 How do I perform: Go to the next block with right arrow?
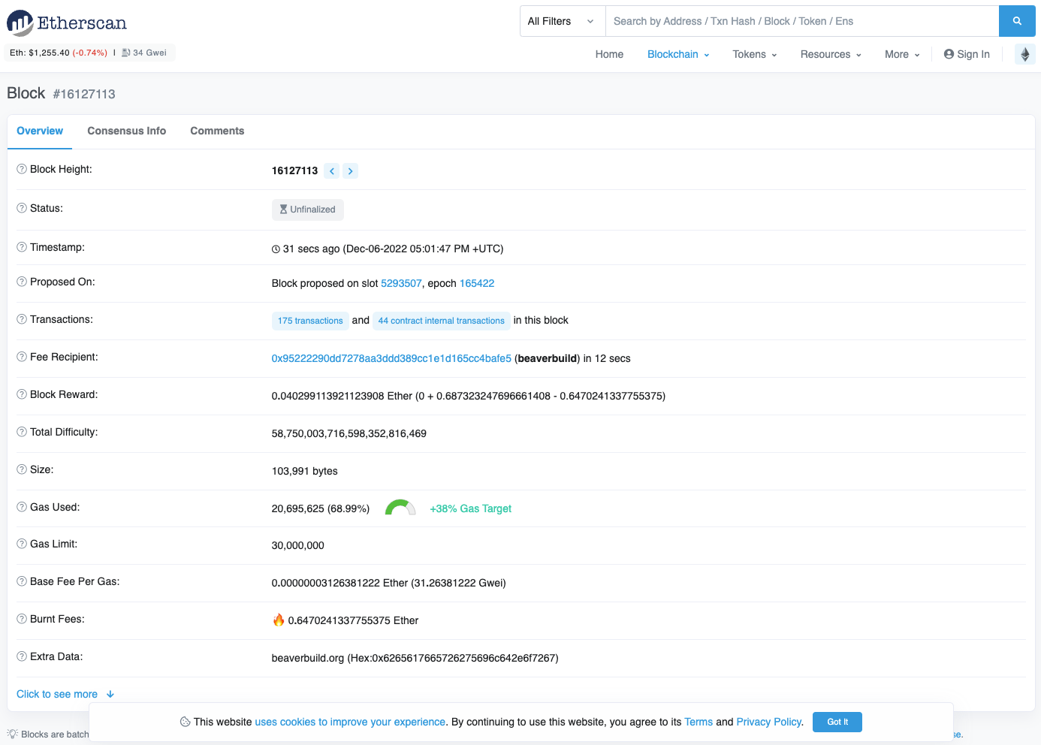coord(350,170)
